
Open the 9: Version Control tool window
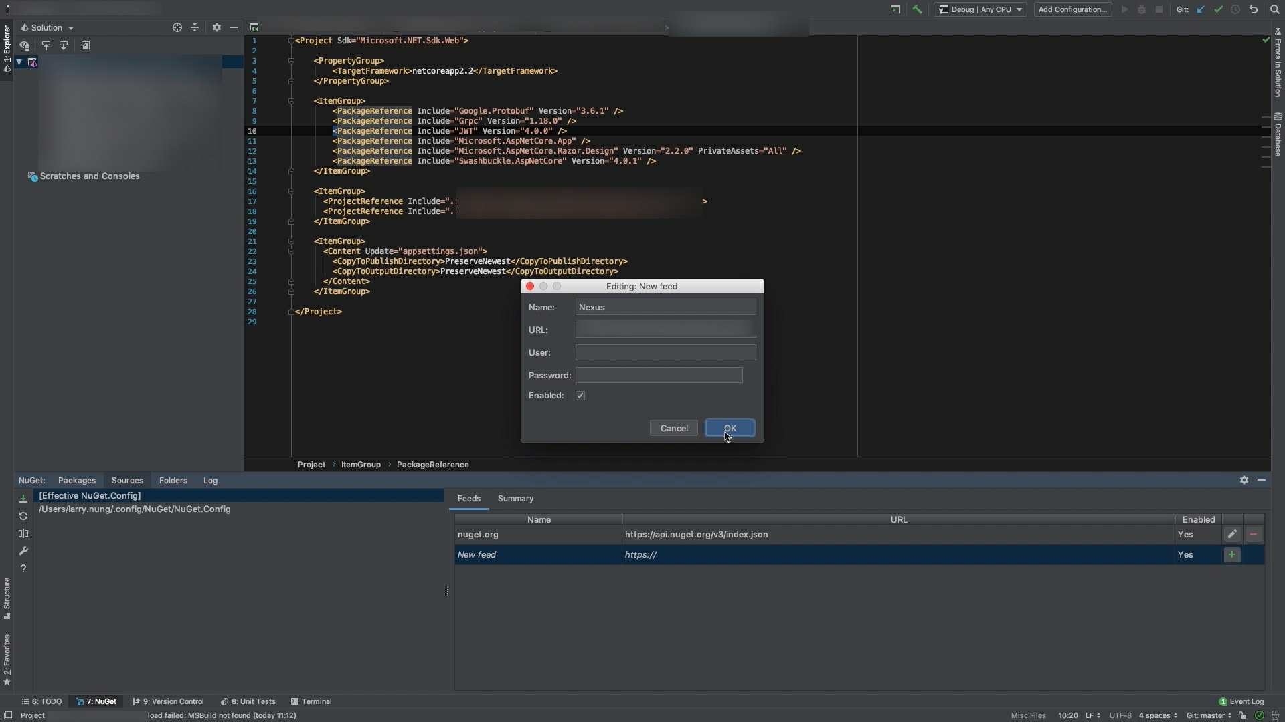point(168,702)
